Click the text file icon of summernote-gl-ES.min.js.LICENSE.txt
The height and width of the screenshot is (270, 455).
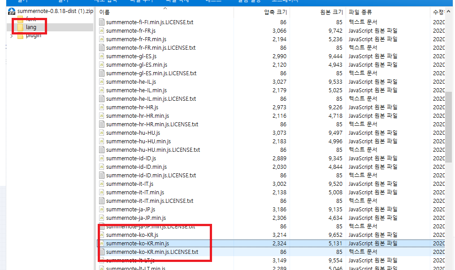coord(102,73)
